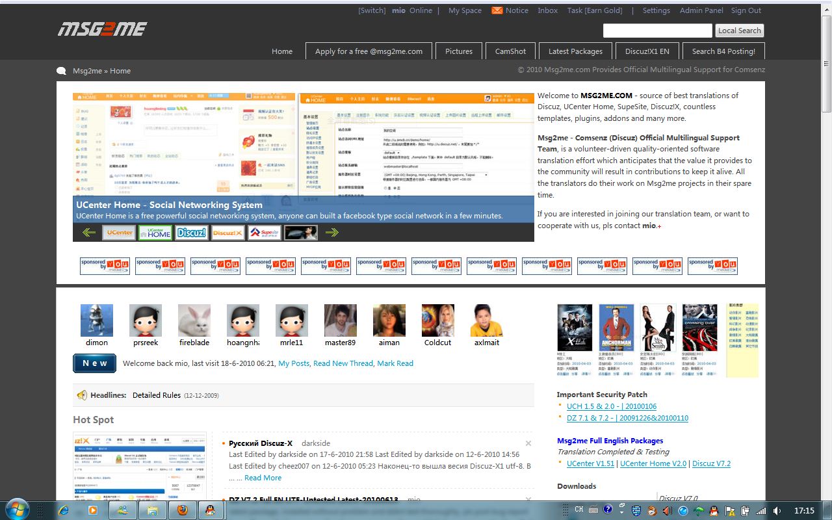Open the Settings link

[656, 10]
